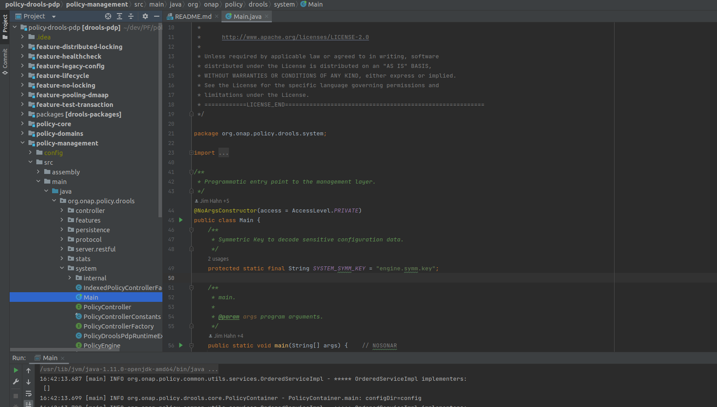Click the locate/select opened file target icon
Screen dimensions: 717x407
click(x=108, y=16)
